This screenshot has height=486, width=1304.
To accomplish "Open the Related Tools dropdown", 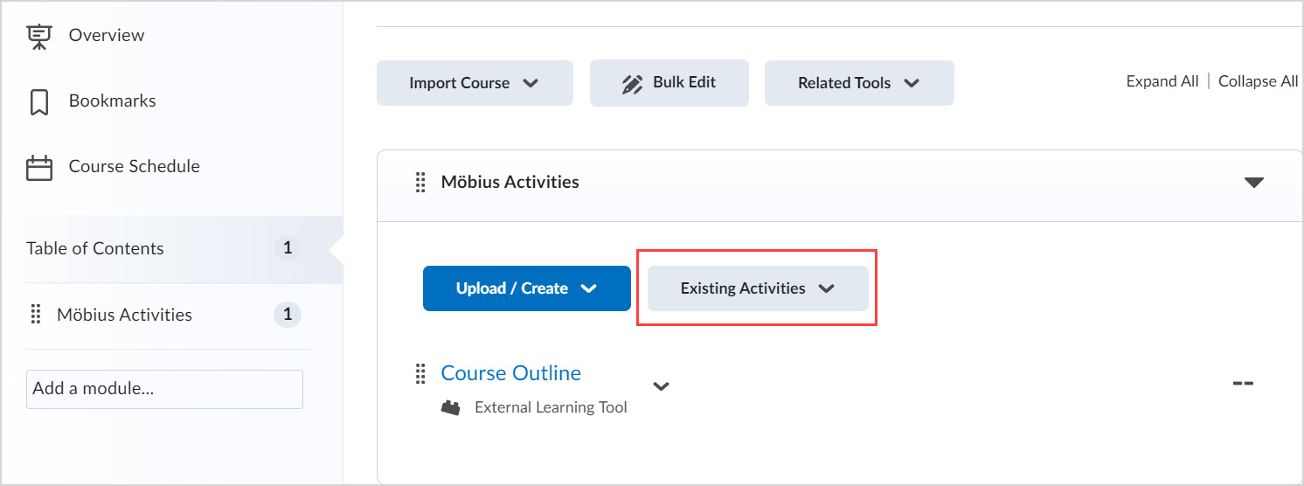I will (858, 83).
